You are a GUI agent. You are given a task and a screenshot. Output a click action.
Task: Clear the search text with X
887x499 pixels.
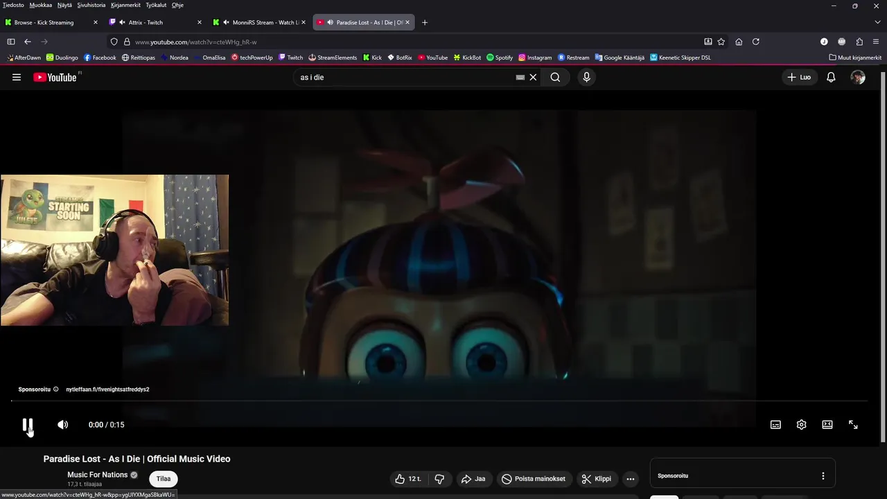tap(533, 77)
